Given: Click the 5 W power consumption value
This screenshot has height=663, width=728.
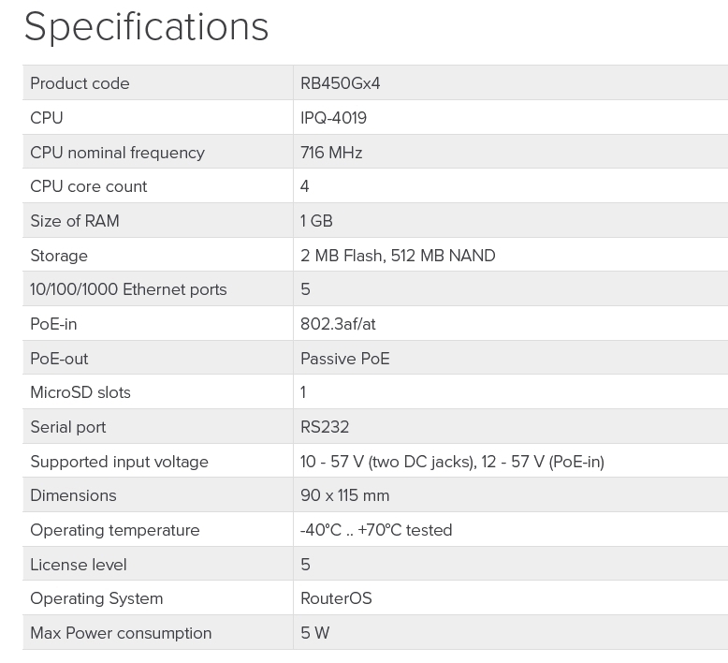Looking at the screenshot, I should (x=314, y=633).
